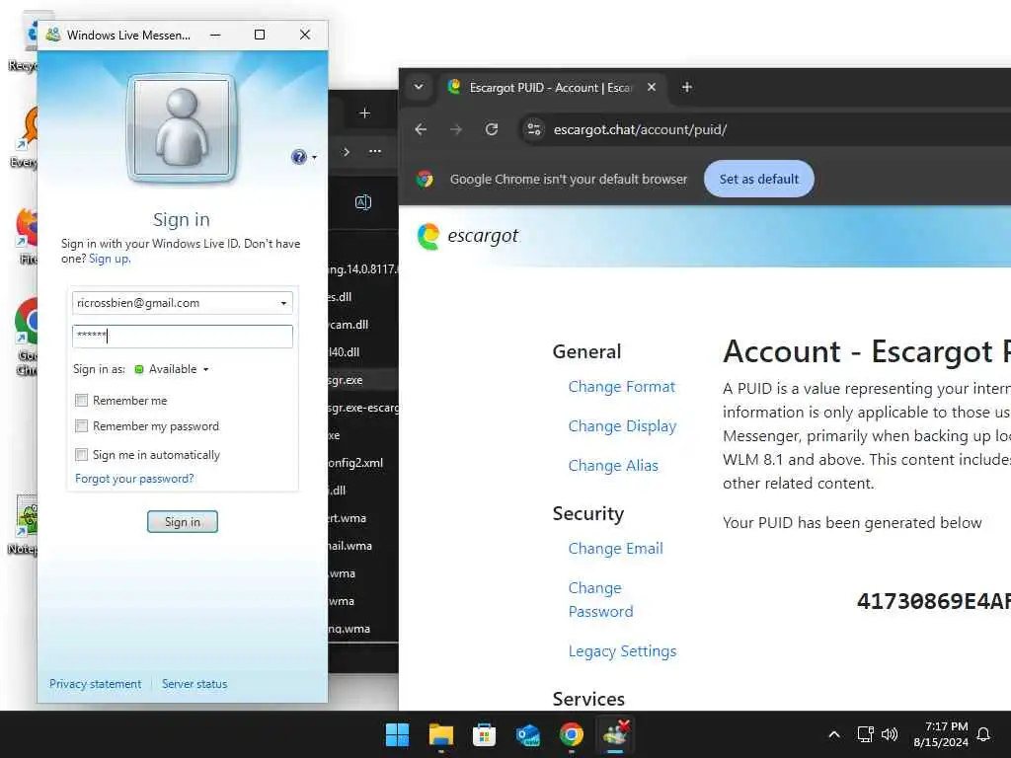Switch to Chrome from the taskbar
This screenshot has width=1011, height=758.
[x=572, y=734]
